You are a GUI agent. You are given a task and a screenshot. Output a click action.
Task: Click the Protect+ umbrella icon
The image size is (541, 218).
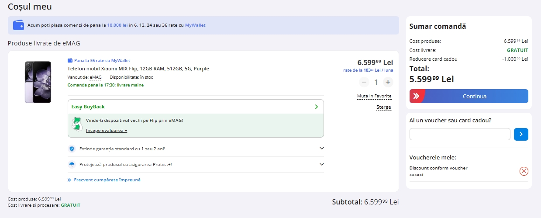point(72,165)
